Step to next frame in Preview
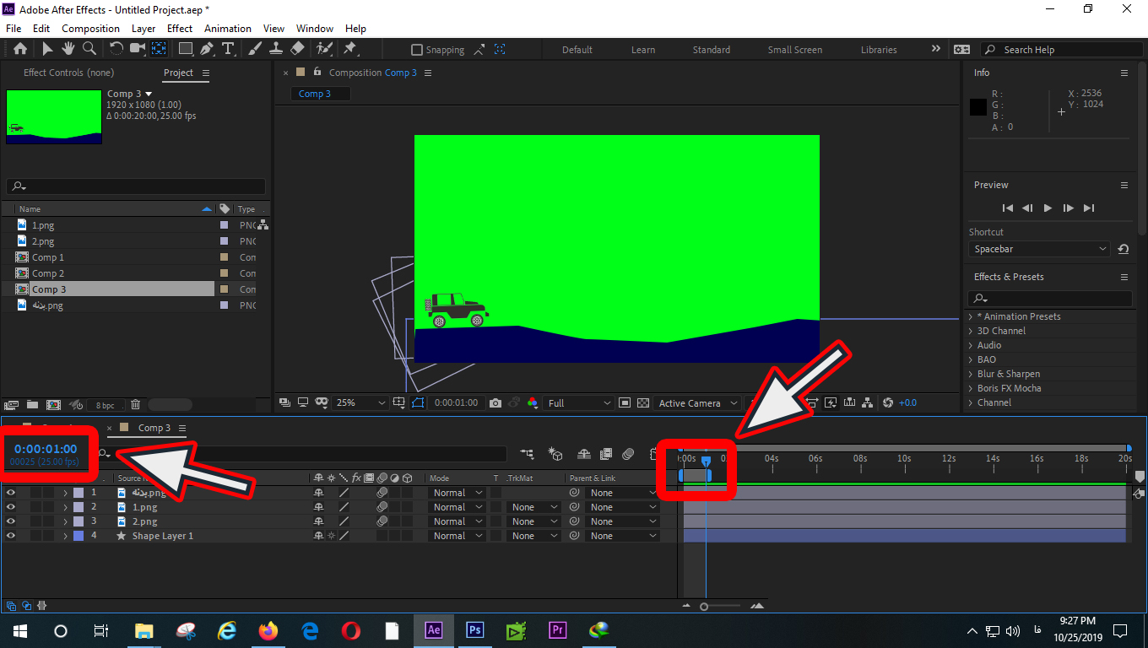This screenshot has height=648, width=1148. (x=1068, y=208)
